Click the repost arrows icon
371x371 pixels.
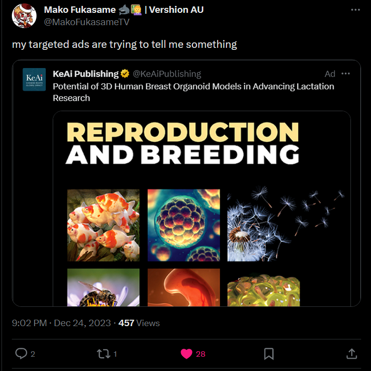(x=103, y=353)
